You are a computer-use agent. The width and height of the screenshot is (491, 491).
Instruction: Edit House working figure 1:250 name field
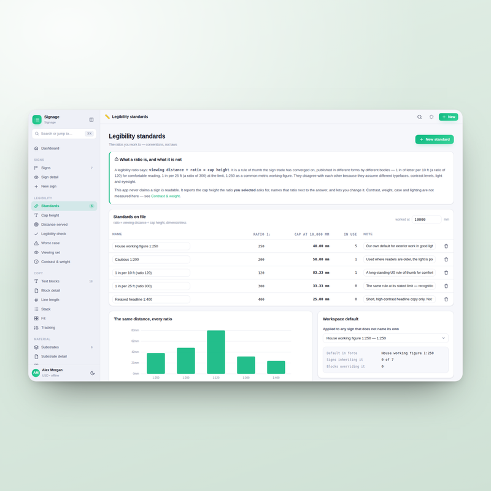tap(151, 246)
